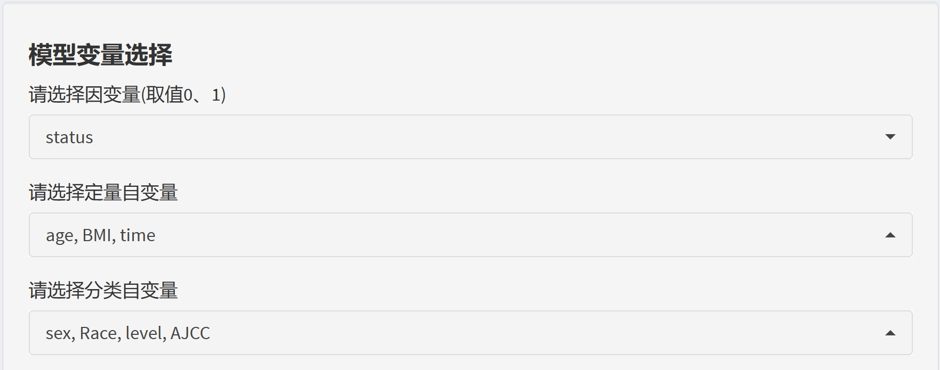Collapse the 定量自变量 select via its caret
The image size is (940, 370).
tap(890, 235)
